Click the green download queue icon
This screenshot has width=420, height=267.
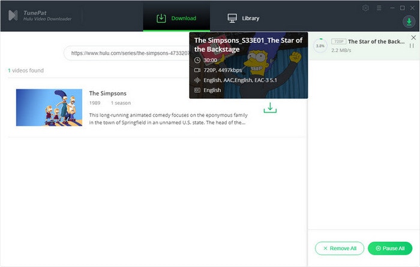[409, 22]
